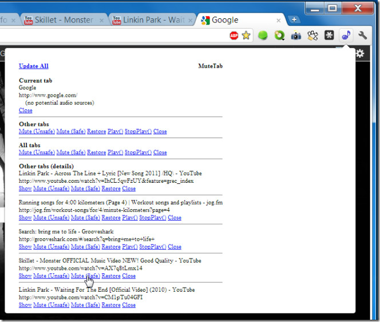The image size is (380, 322).
Task: Switch to Linkin Park - Wait tab
Action: coord(152,20)
